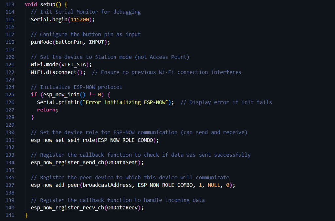Click the buttonPin argument in pinMode
Viewport: 335px width, 221px height.
(x=69, y=42)
